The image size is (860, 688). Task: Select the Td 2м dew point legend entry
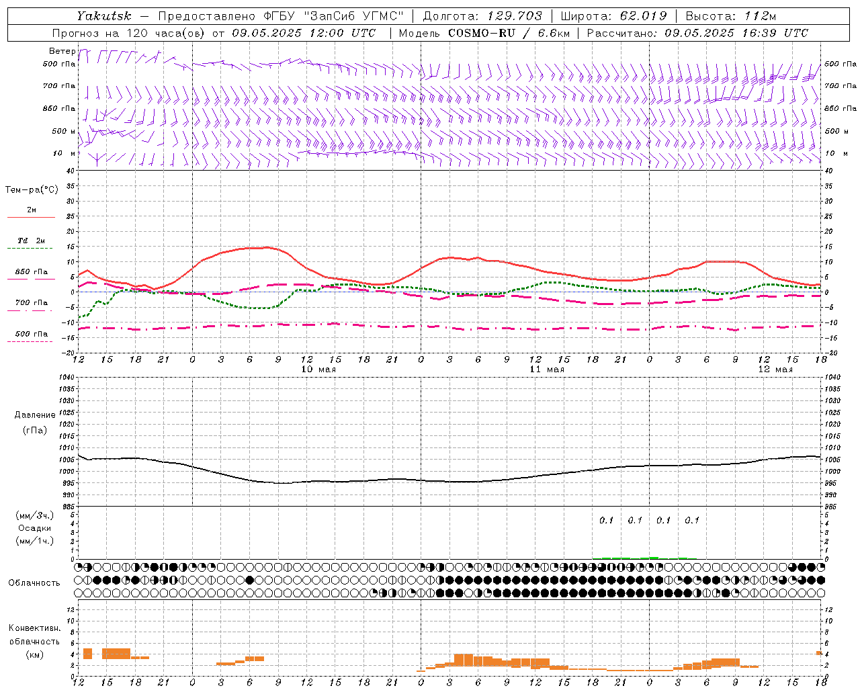[x=32, y=241]
